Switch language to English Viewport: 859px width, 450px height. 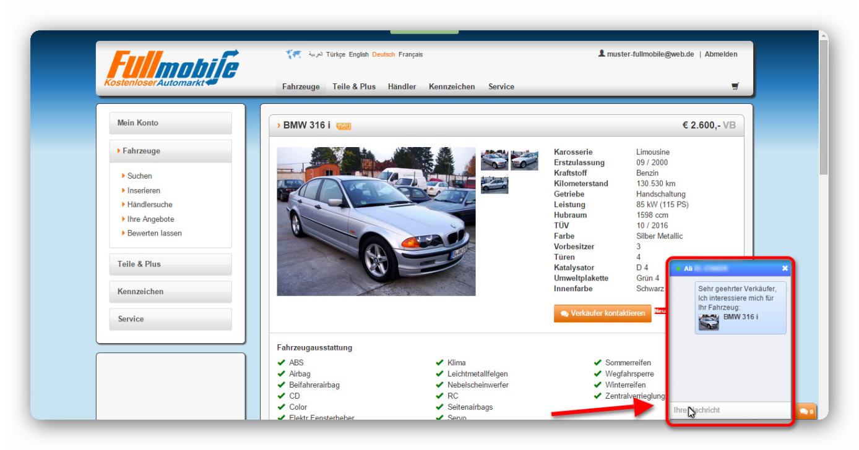(358, 54)
